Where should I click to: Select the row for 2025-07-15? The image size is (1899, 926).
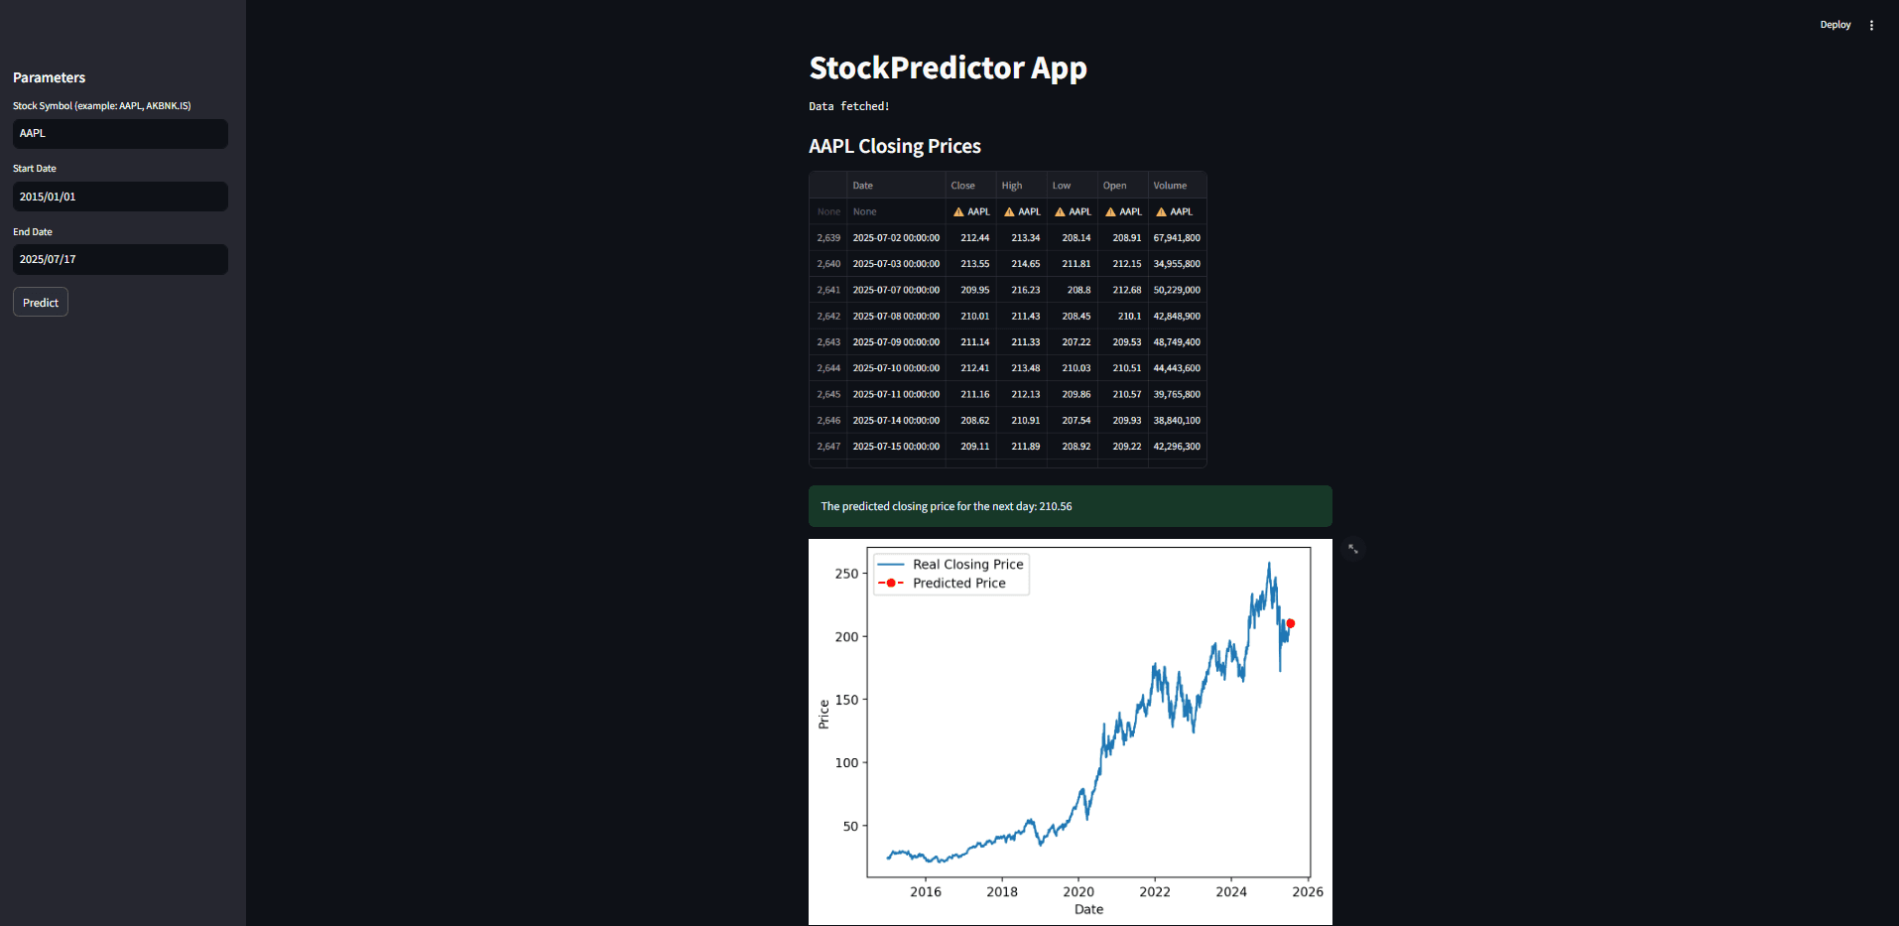pyautogui.click(x=1008, y=447)
